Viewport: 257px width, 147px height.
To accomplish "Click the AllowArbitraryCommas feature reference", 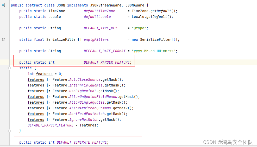I will click(x=90, y=108).
